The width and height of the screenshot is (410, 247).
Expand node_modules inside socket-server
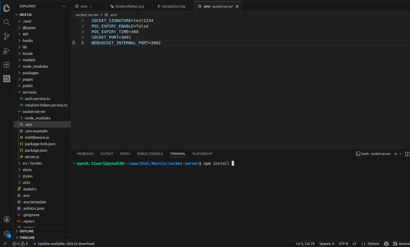point(38,118)
